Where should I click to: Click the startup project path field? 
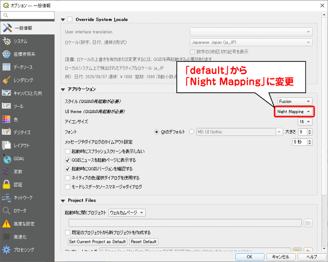click(185, 223)
